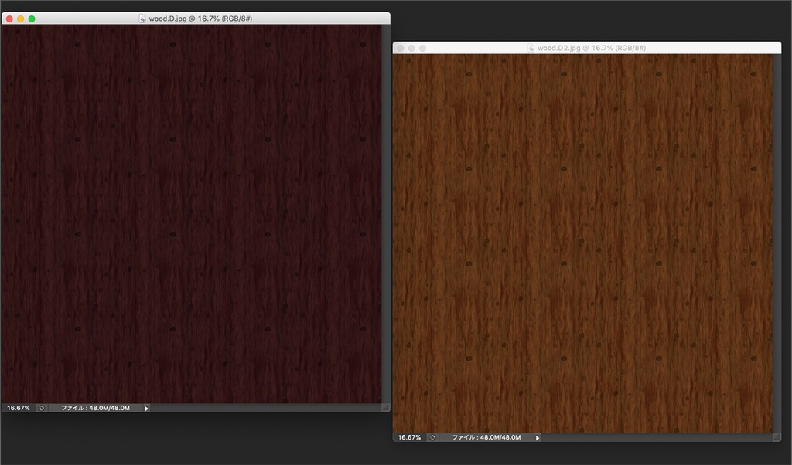Click the inactive close button of wood.D2.jpg
792x465 pixels.
click(x=401, y=48)
